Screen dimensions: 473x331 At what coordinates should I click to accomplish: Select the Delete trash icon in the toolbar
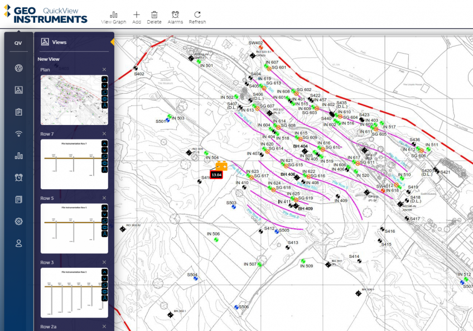point(155,16)
